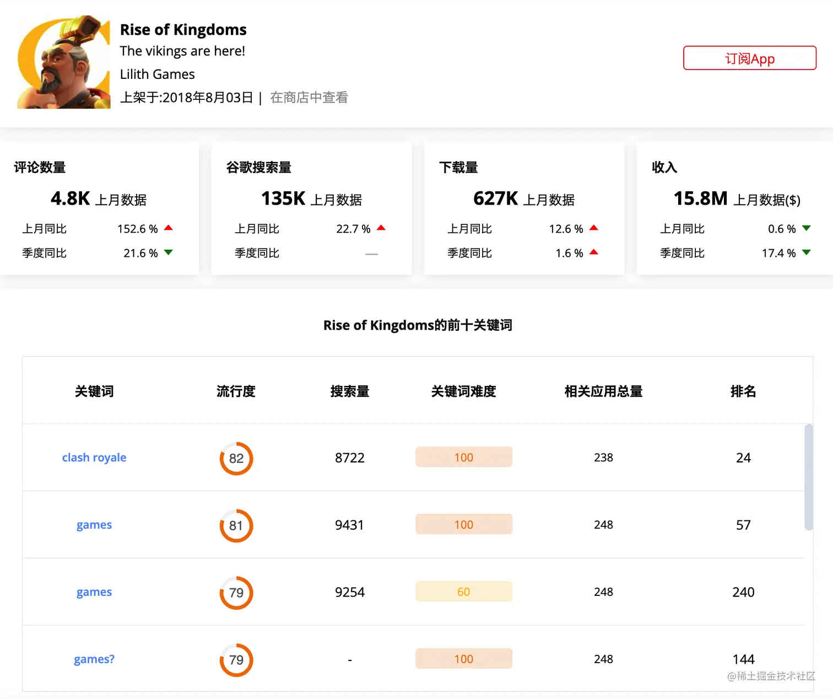This screenshot has height=699, width=833.
Task: Click the green down arrow in 收入 card
Action: [807, 228]
